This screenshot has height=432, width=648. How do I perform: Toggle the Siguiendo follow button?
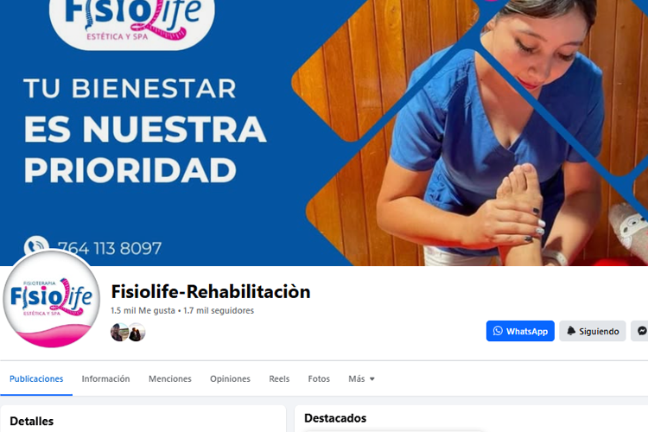pyautogui.click(x=593, y=331)
